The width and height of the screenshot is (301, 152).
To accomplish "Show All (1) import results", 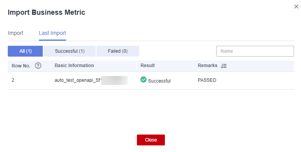I will (x=25, y=51).
